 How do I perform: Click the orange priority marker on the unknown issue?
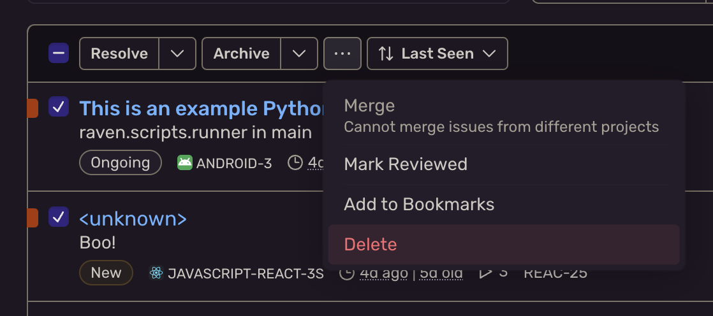pos(33,217)
